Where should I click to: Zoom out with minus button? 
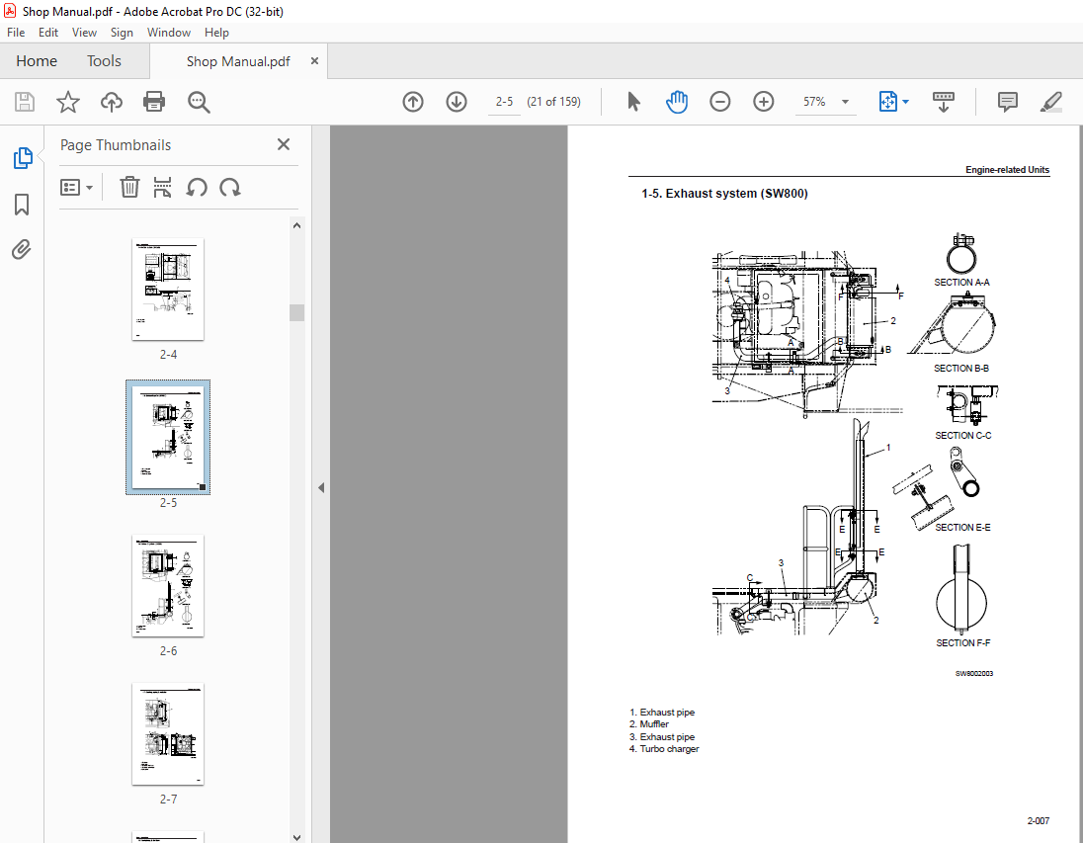pyautogui.click(x=719, y=102)
